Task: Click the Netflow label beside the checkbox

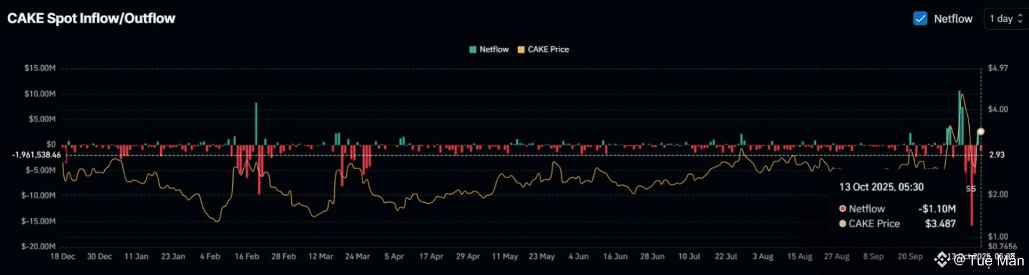Action: click(953, 19)
